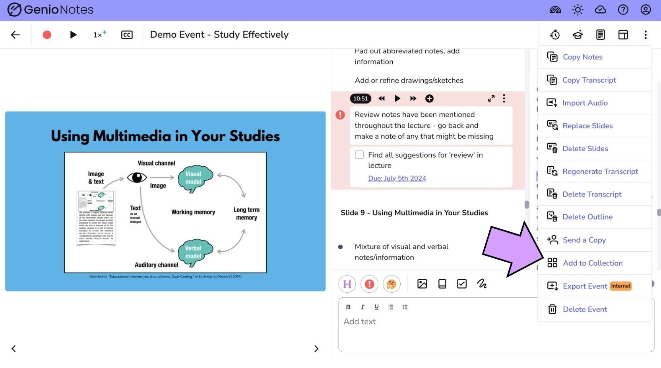Expand the next slide with right chevron
The image size is (661, 368).
[316, 348]
